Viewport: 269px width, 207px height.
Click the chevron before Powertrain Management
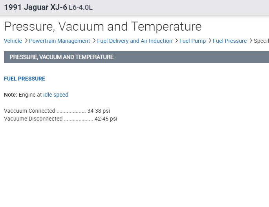26,41
